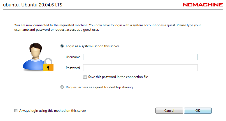Tick the save password checkbox

tap(85, 77)
